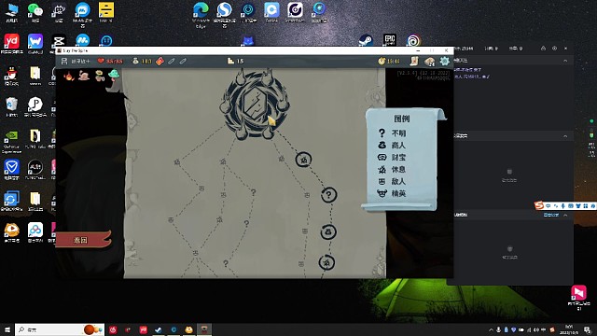Click the flower pot relic
Screen dimensions: 597x336
pyautogui.click(x=100, y=76)
